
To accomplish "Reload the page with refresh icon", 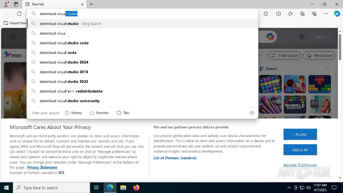I will [19, 14].
